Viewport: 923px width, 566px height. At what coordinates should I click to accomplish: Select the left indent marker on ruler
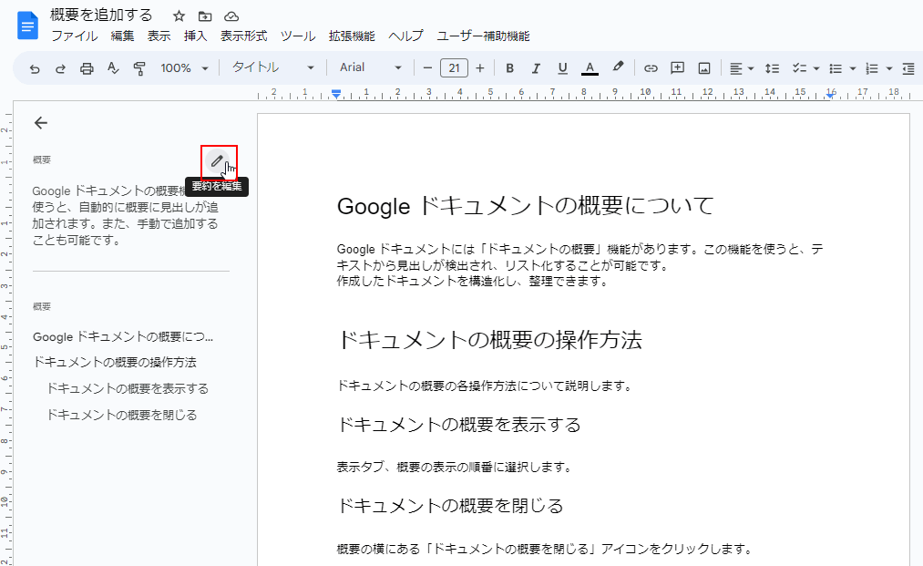point(335,93)
